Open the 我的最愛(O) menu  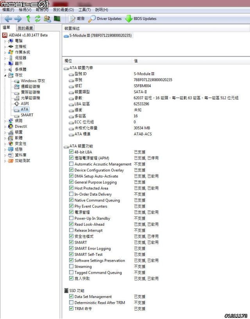coord(63,10)
